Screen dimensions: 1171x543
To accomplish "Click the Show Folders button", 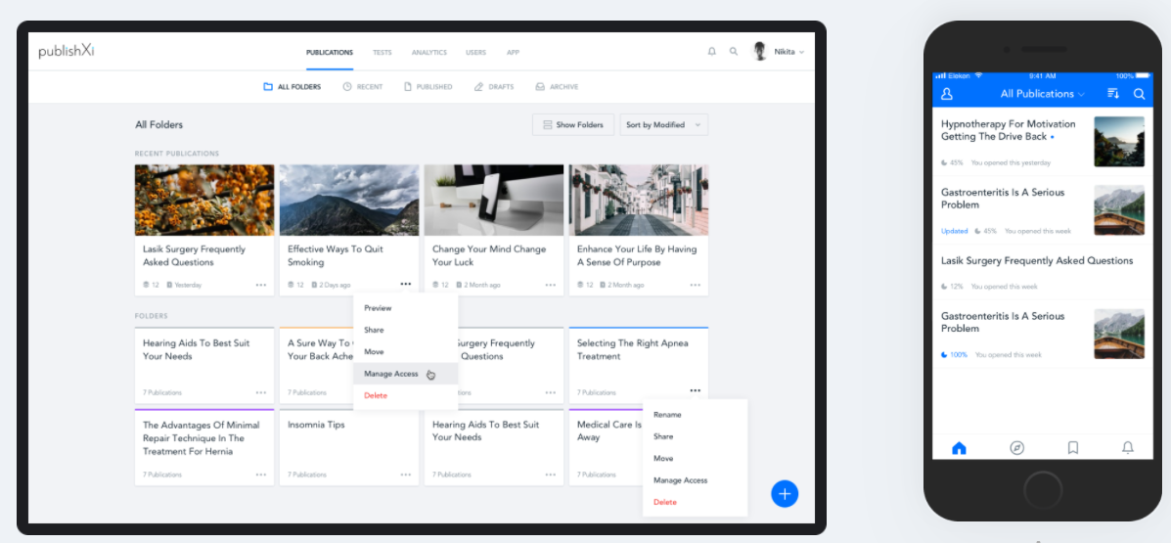I will tap(573, 124).
